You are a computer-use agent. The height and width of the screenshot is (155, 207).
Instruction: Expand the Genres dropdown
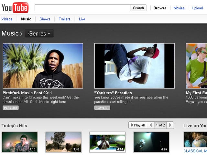point(39,34)
